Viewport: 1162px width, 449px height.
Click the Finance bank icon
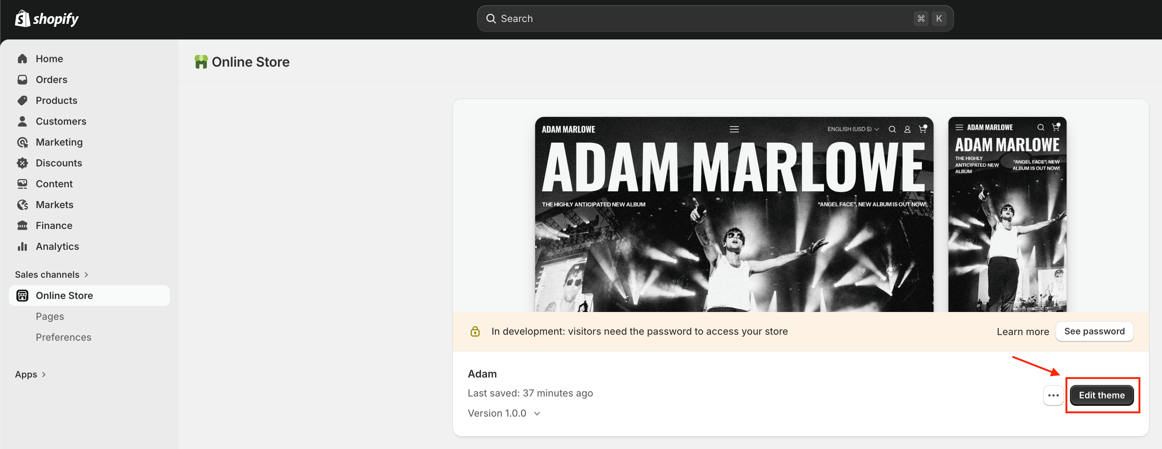pyautogui.click(x=22, y=225)
